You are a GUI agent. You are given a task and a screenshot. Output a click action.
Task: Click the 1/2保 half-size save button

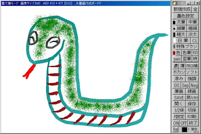(179, 110)
